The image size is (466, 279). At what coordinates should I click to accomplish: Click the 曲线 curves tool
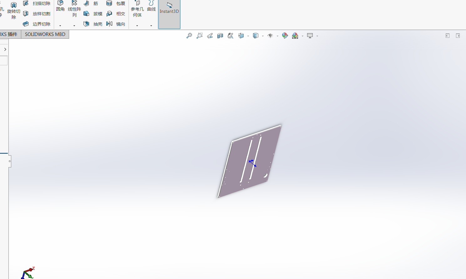[x=151, y=6]
